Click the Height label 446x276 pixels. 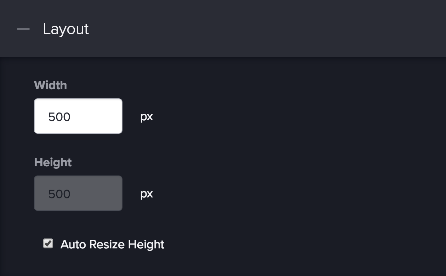[53, 162]
